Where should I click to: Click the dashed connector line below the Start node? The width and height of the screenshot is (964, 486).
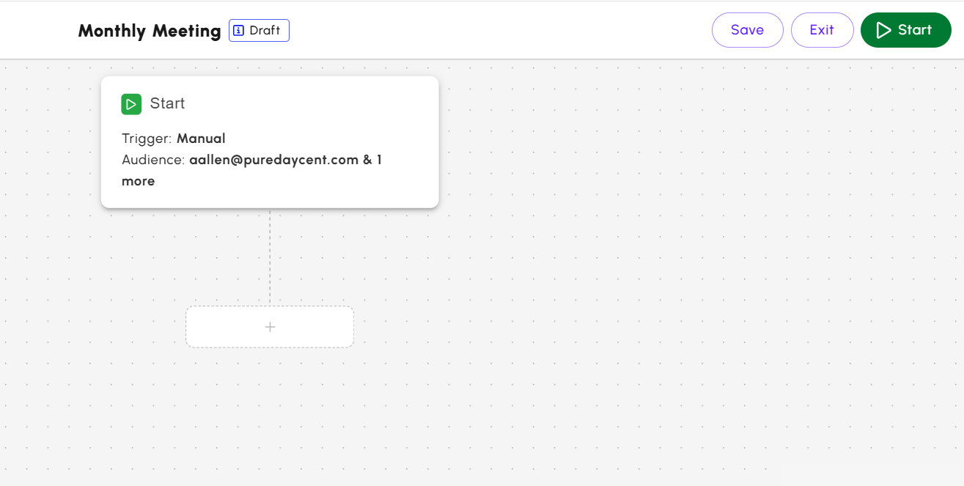(x=270, y=257)
